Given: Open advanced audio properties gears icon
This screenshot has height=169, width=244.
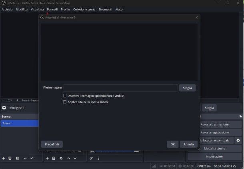Looking at the screenshot, I should click(91, 158).
